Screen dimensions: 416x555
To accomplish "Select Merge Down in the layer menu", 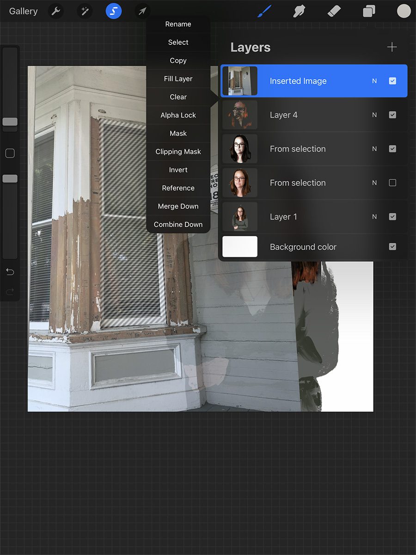I will (178, 206).
